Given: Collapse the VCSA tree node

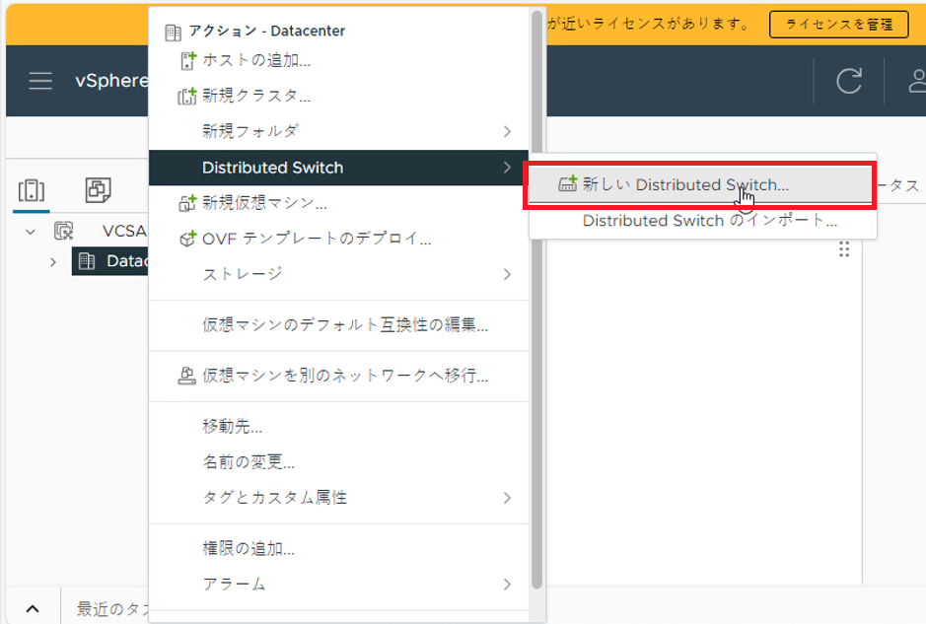Looking at the screenshot, I should click(x=31, y=232).
